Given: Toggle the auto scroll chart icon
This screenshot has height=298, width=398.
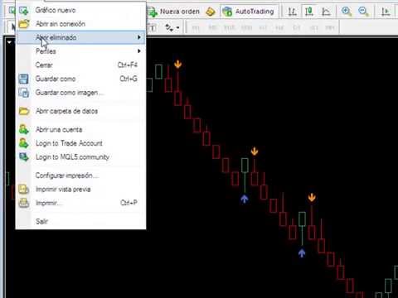Looking at the screenshot, I should (x=386, y=12).
